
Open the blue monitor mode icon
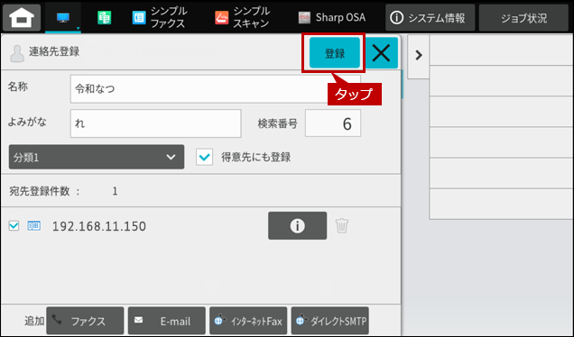(63, 17)
